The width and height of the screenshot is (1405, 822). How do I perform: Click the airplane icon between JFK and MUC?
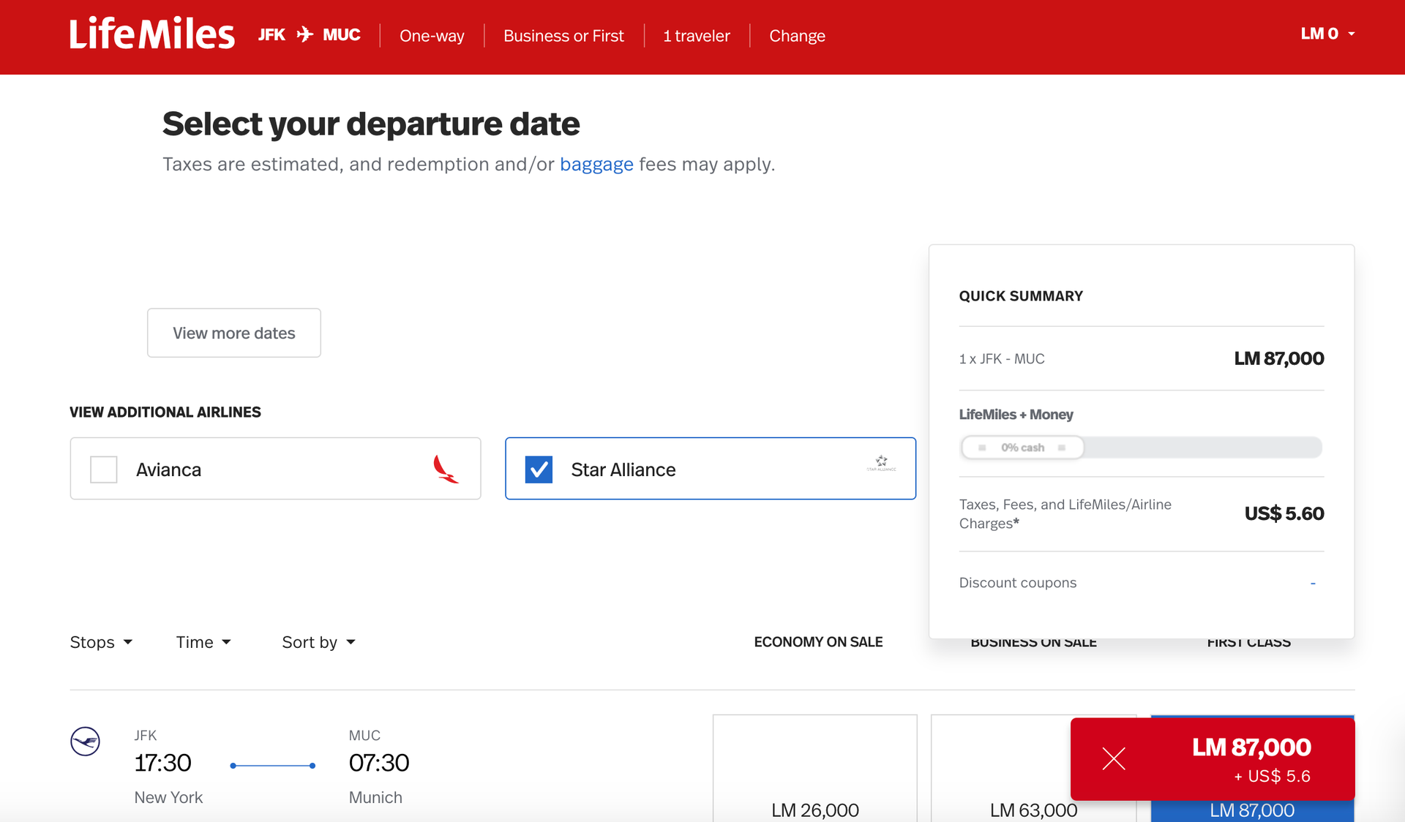[304, 34]
